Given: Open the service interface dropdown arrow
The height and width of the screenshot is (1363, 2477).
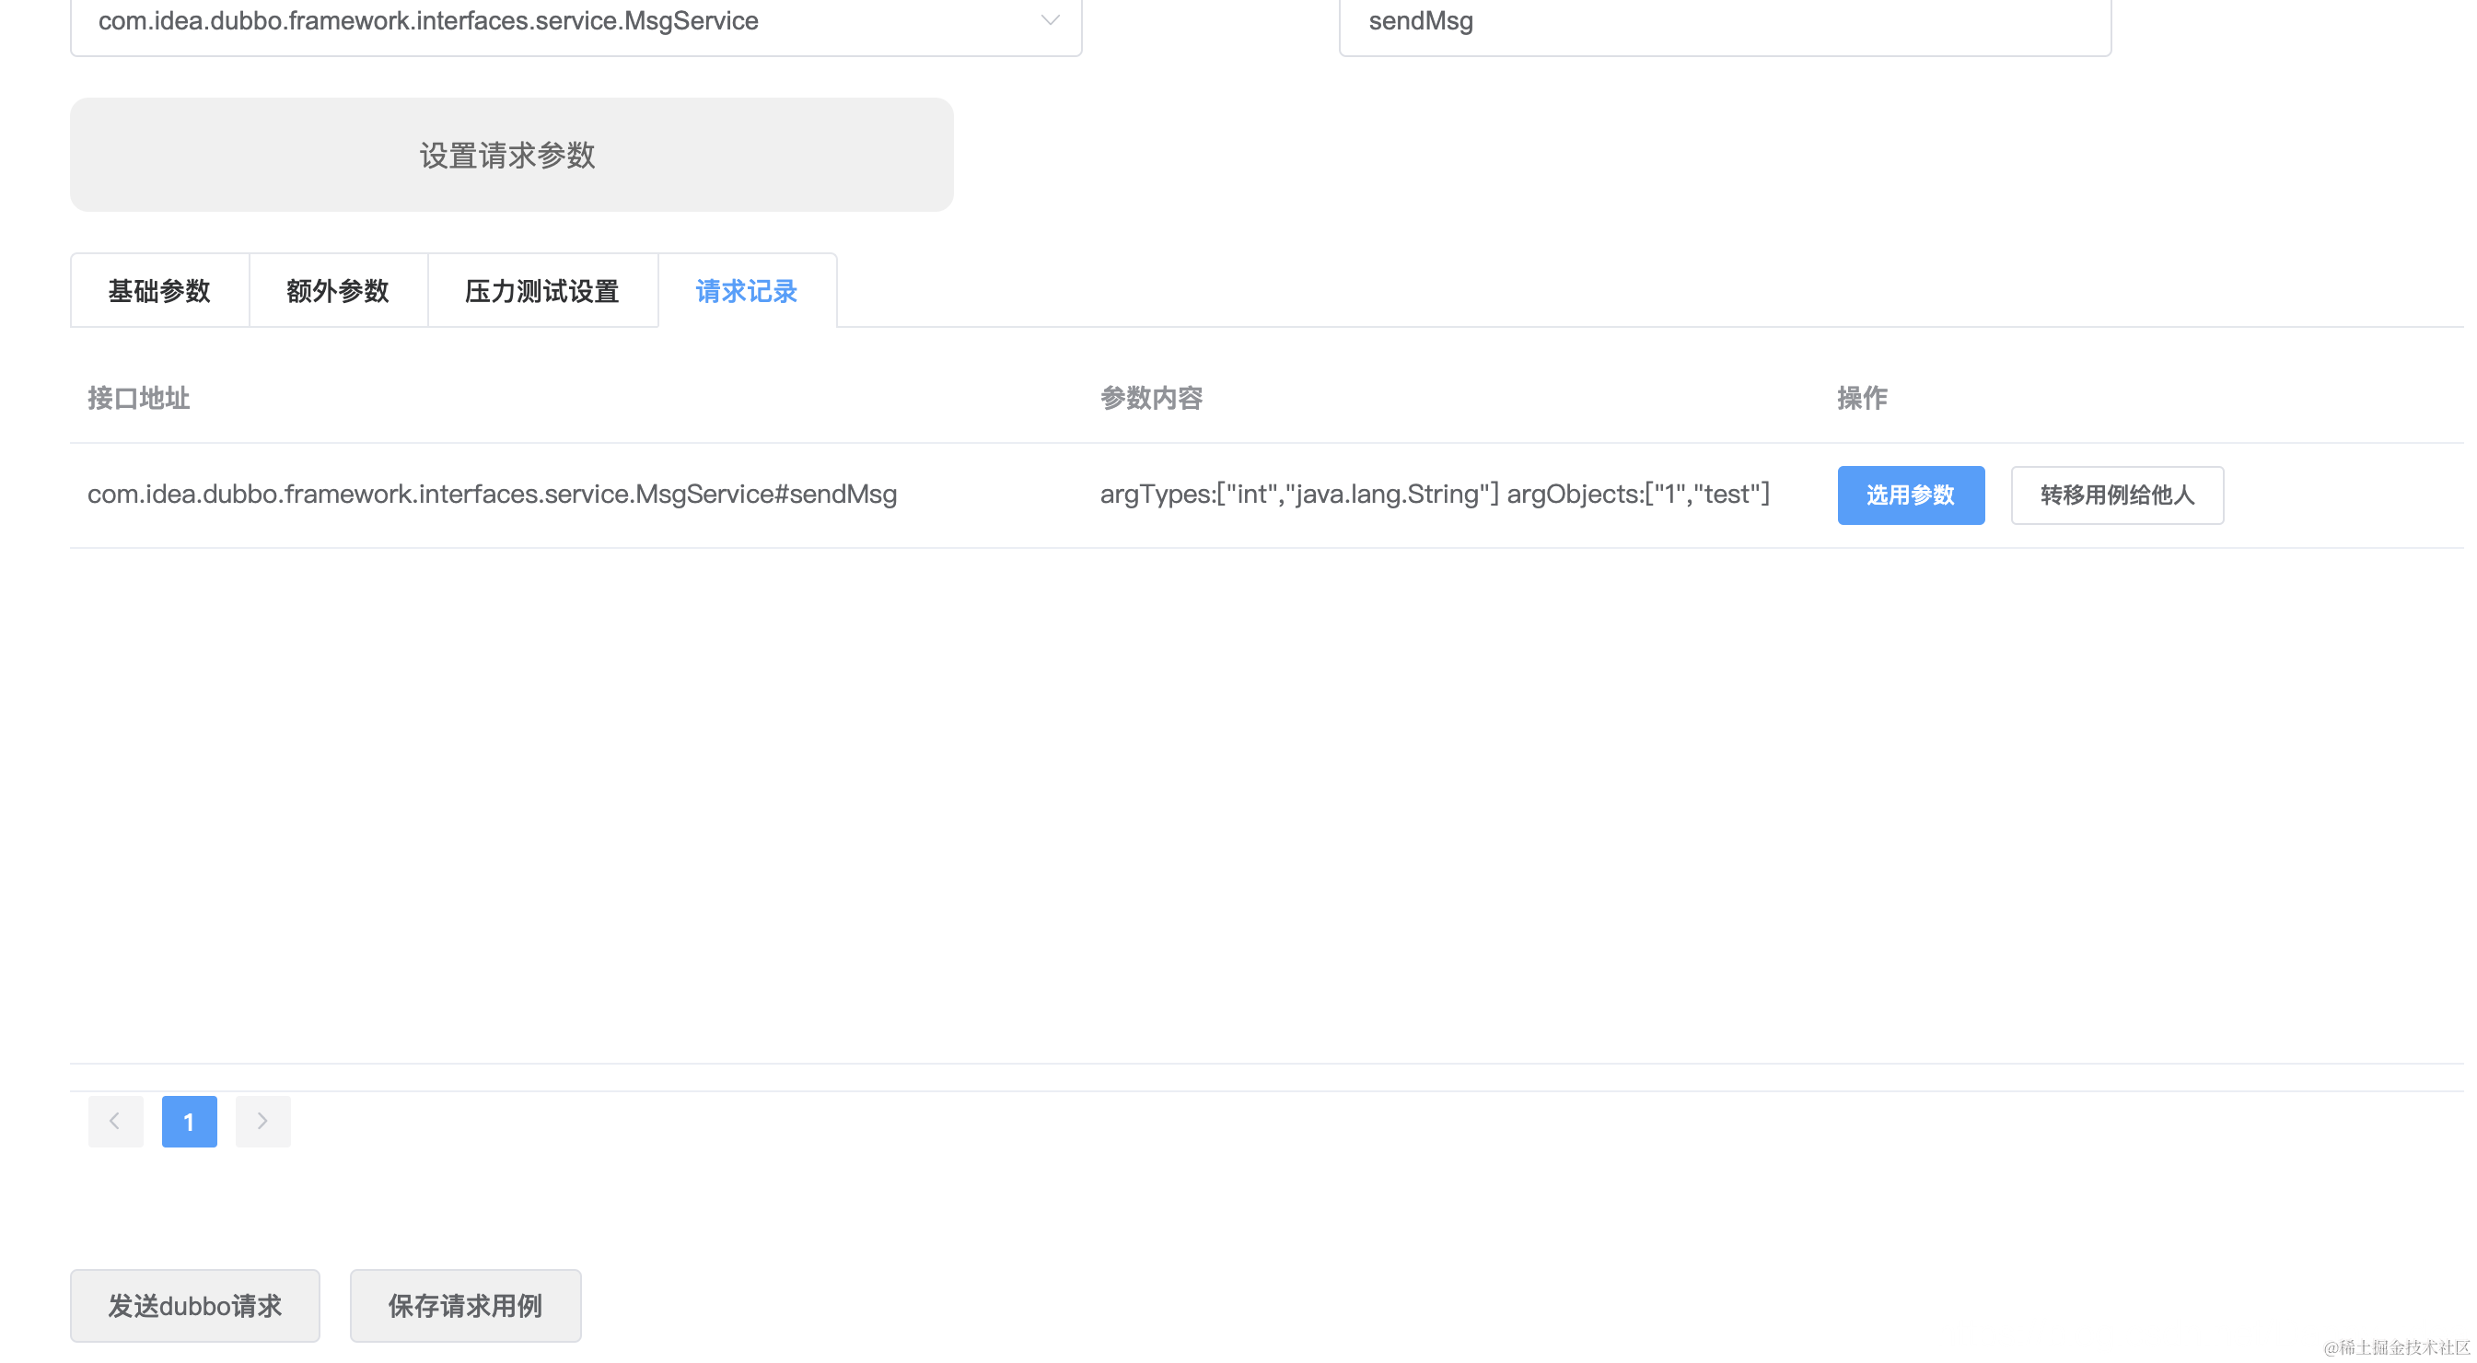Looking at the screenshot, I should click(1049, 20).
